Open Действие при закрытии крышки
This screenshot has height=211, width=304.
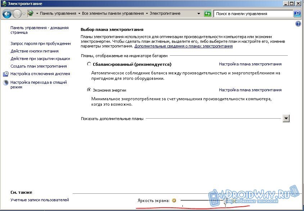(x=40, y=59)
